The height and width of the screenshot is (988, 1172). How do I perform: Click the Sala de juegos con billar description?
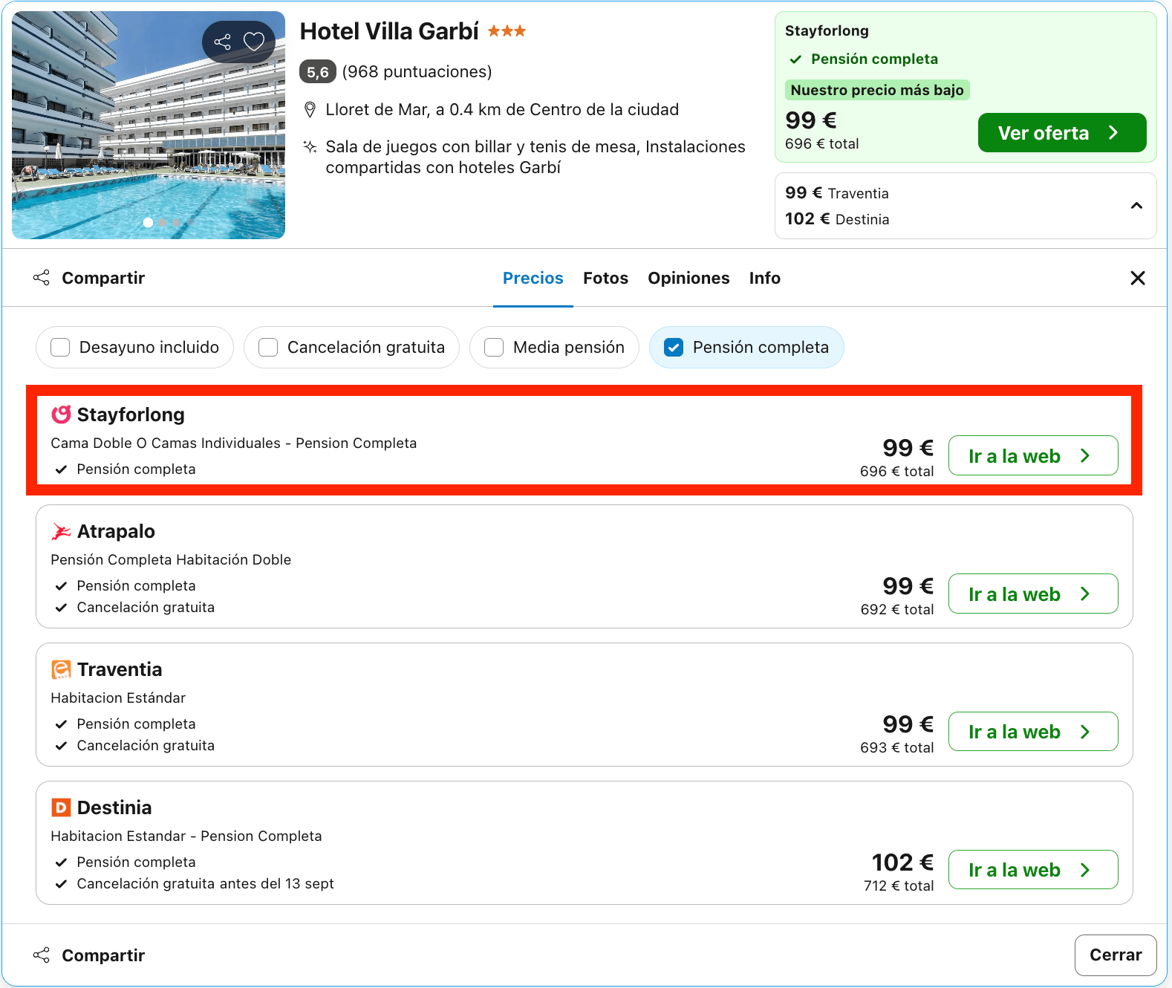click(535, 157)
